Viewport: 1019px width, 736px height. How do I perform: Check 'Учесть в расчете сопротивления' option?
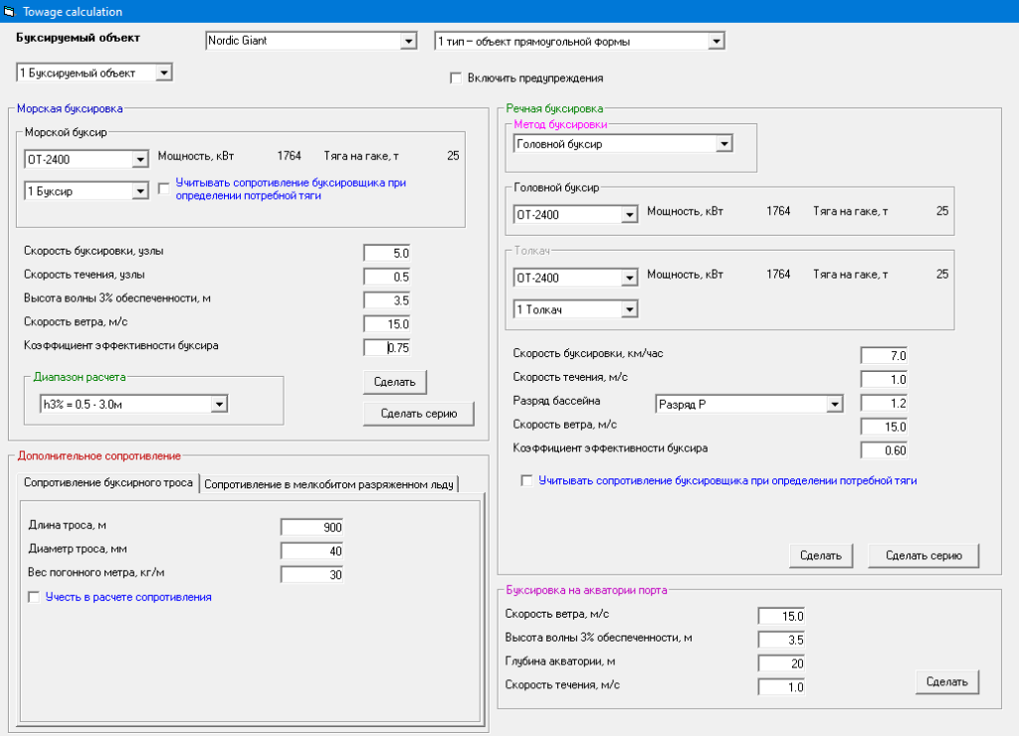34,597
